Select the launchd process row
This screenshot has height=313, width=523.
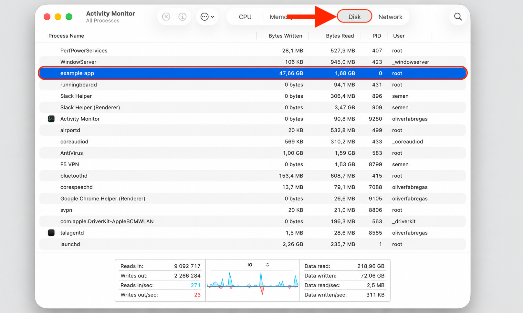(253, 244)
